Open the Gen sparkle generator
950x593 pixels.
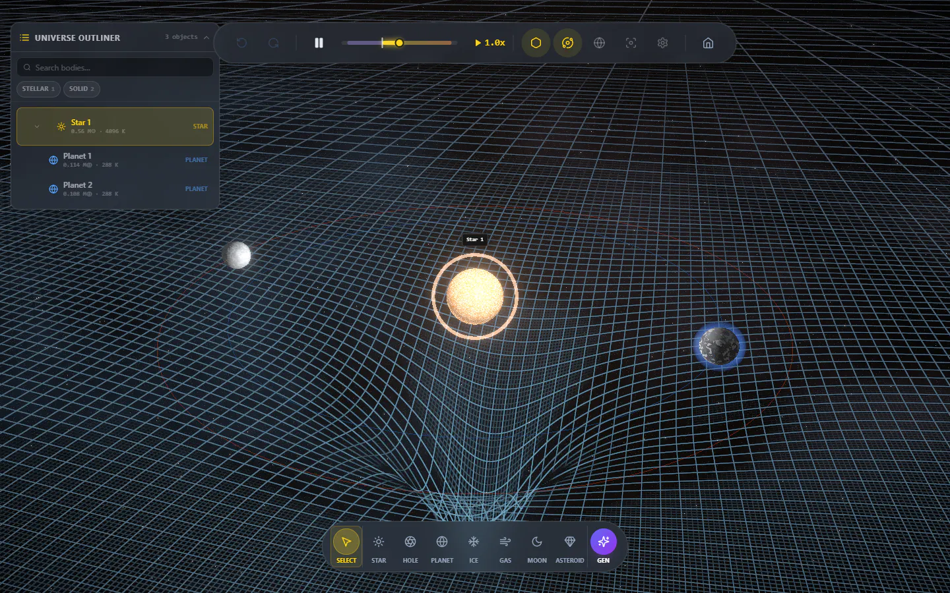pyautogui.click(x=604, y=546)
